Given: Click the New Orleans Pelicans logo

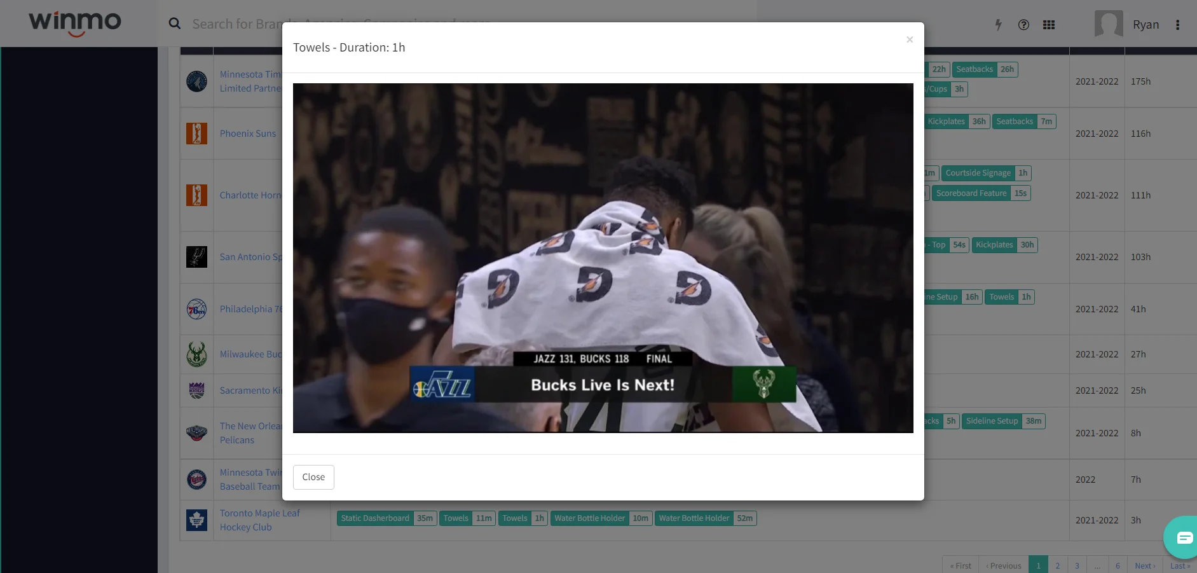Looking at the screenshot, I should pyautogui.click(x=196, y=433).
